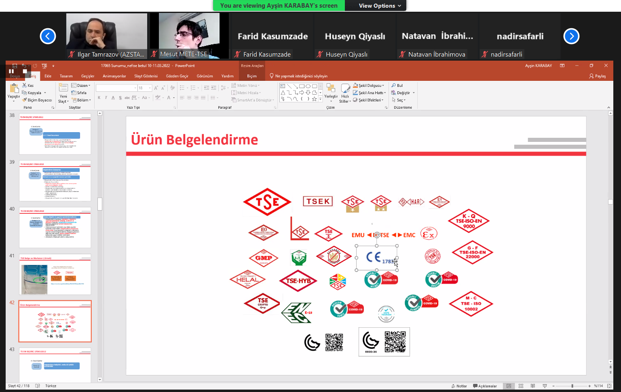Expand Şekil Dolgusu shape fill dropdown
The image size is (621, 392).
[383, 86]
